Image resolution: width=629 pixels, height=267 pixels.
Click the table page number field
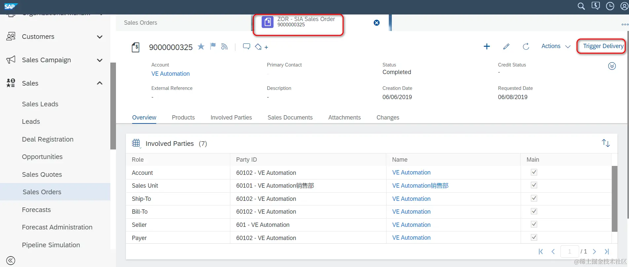(570, 252)
